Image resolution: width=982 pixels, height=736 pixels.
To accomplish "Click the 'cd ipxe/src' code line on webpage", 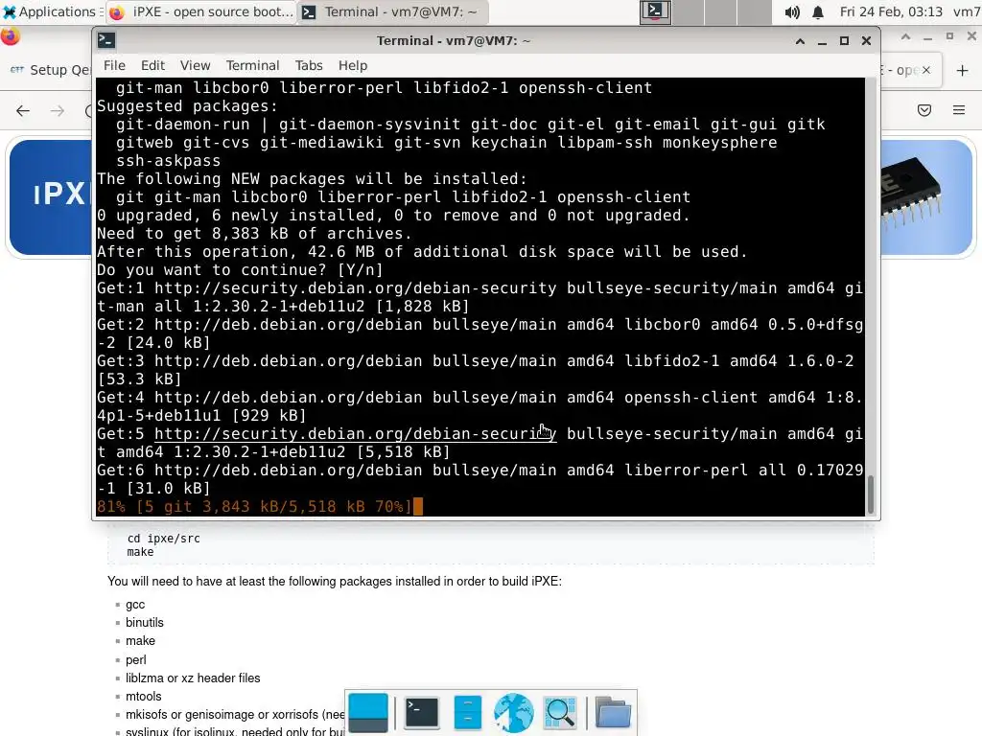I will click(163, 539).
